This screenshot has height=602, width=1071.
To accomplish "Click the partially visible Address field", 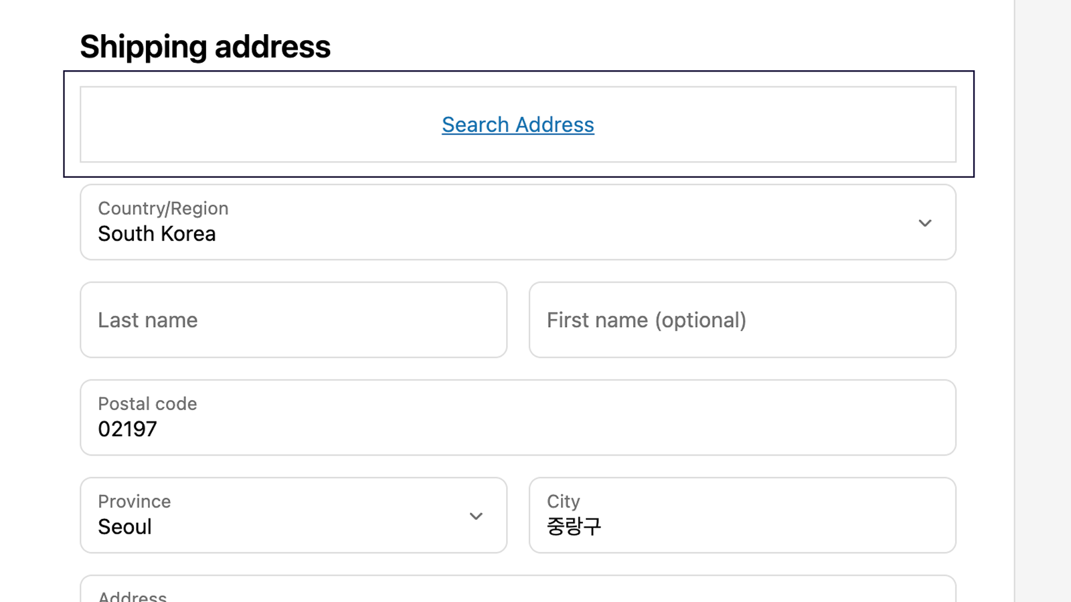I will click(517, 591).
